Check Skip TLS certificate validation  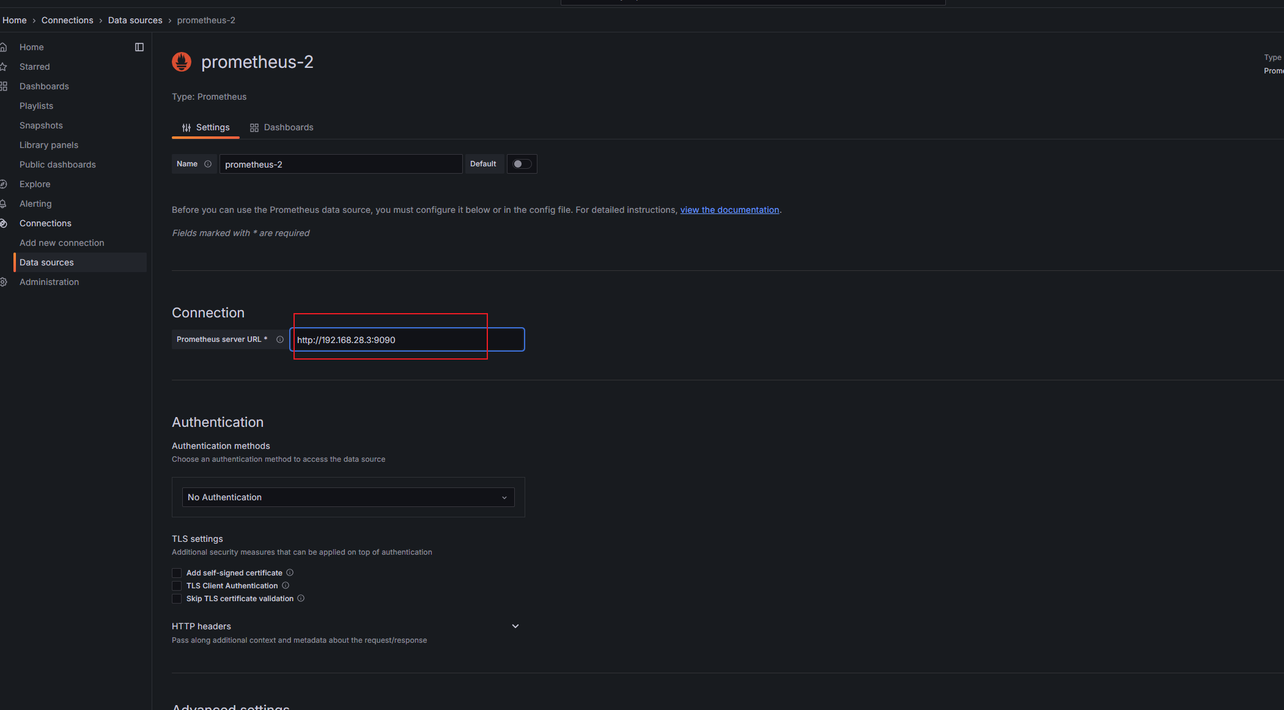177,599
